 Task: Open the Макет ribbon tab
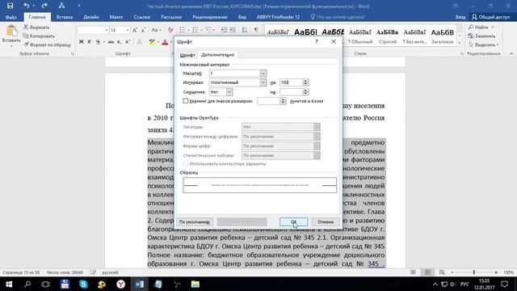click(x=116, y=17)
